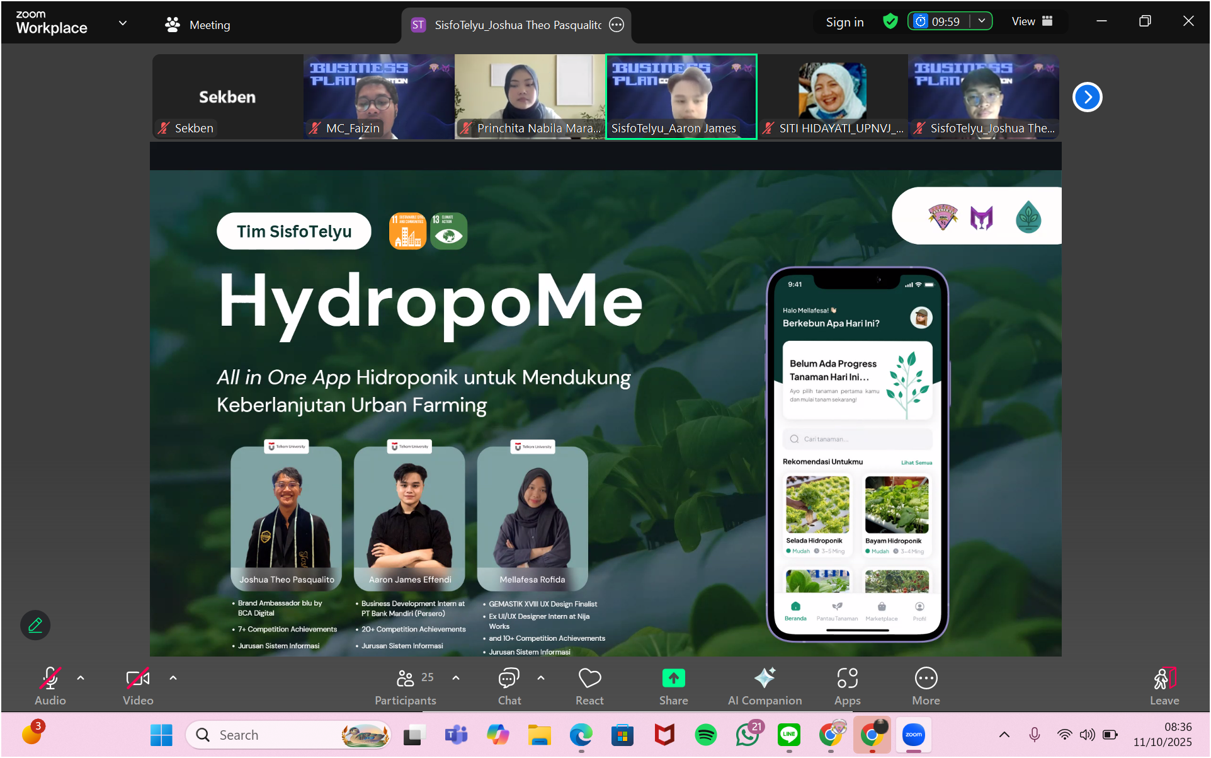Start sharing with the green Share icon
The width and height of the screenshot is (1211, 758).
click(x=673, y=679)
